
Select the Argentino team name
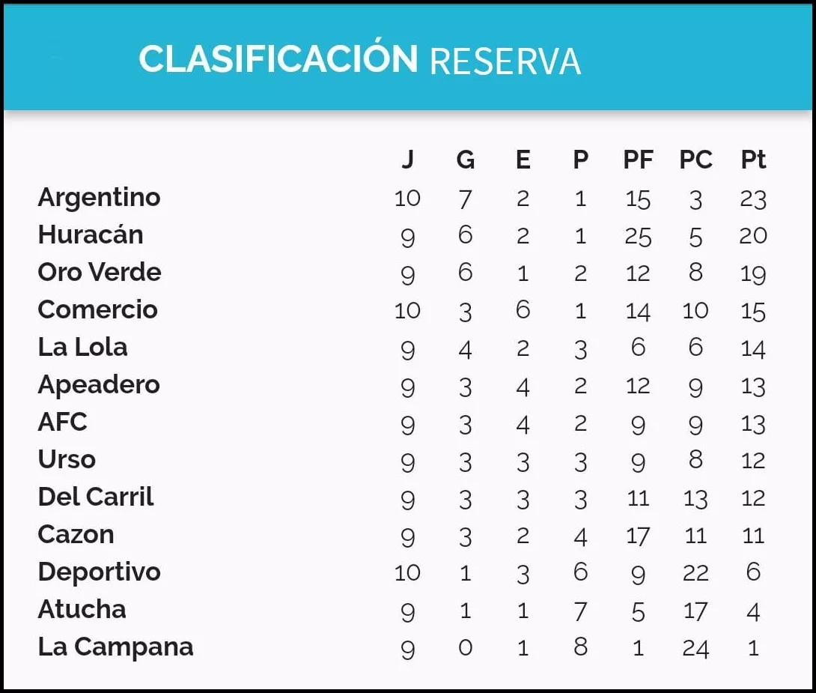pos(99,198)
